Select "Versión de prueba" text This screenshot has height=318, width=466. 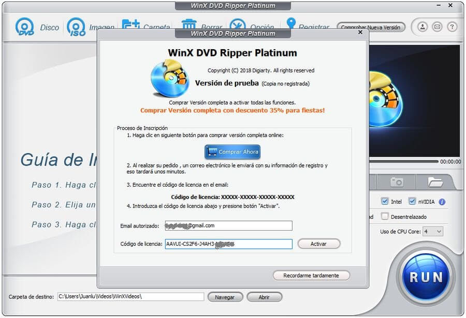tap(227, 83)
